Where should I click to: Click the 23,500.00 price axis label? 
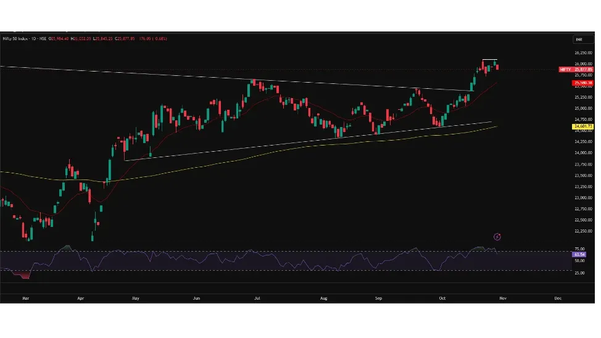(583, 176)
